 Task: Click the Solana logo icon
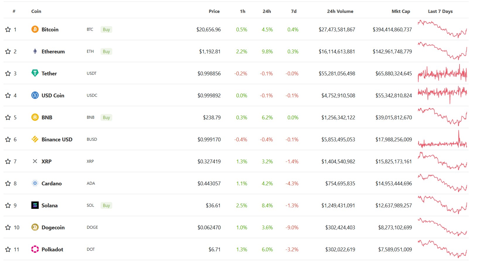pyautogui.click(x=35, y=205)
